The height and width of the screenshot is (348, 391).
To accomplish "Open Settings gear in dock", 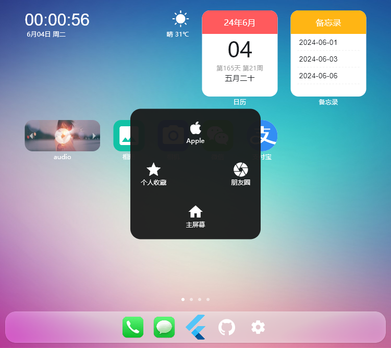I will coord(258,327).
